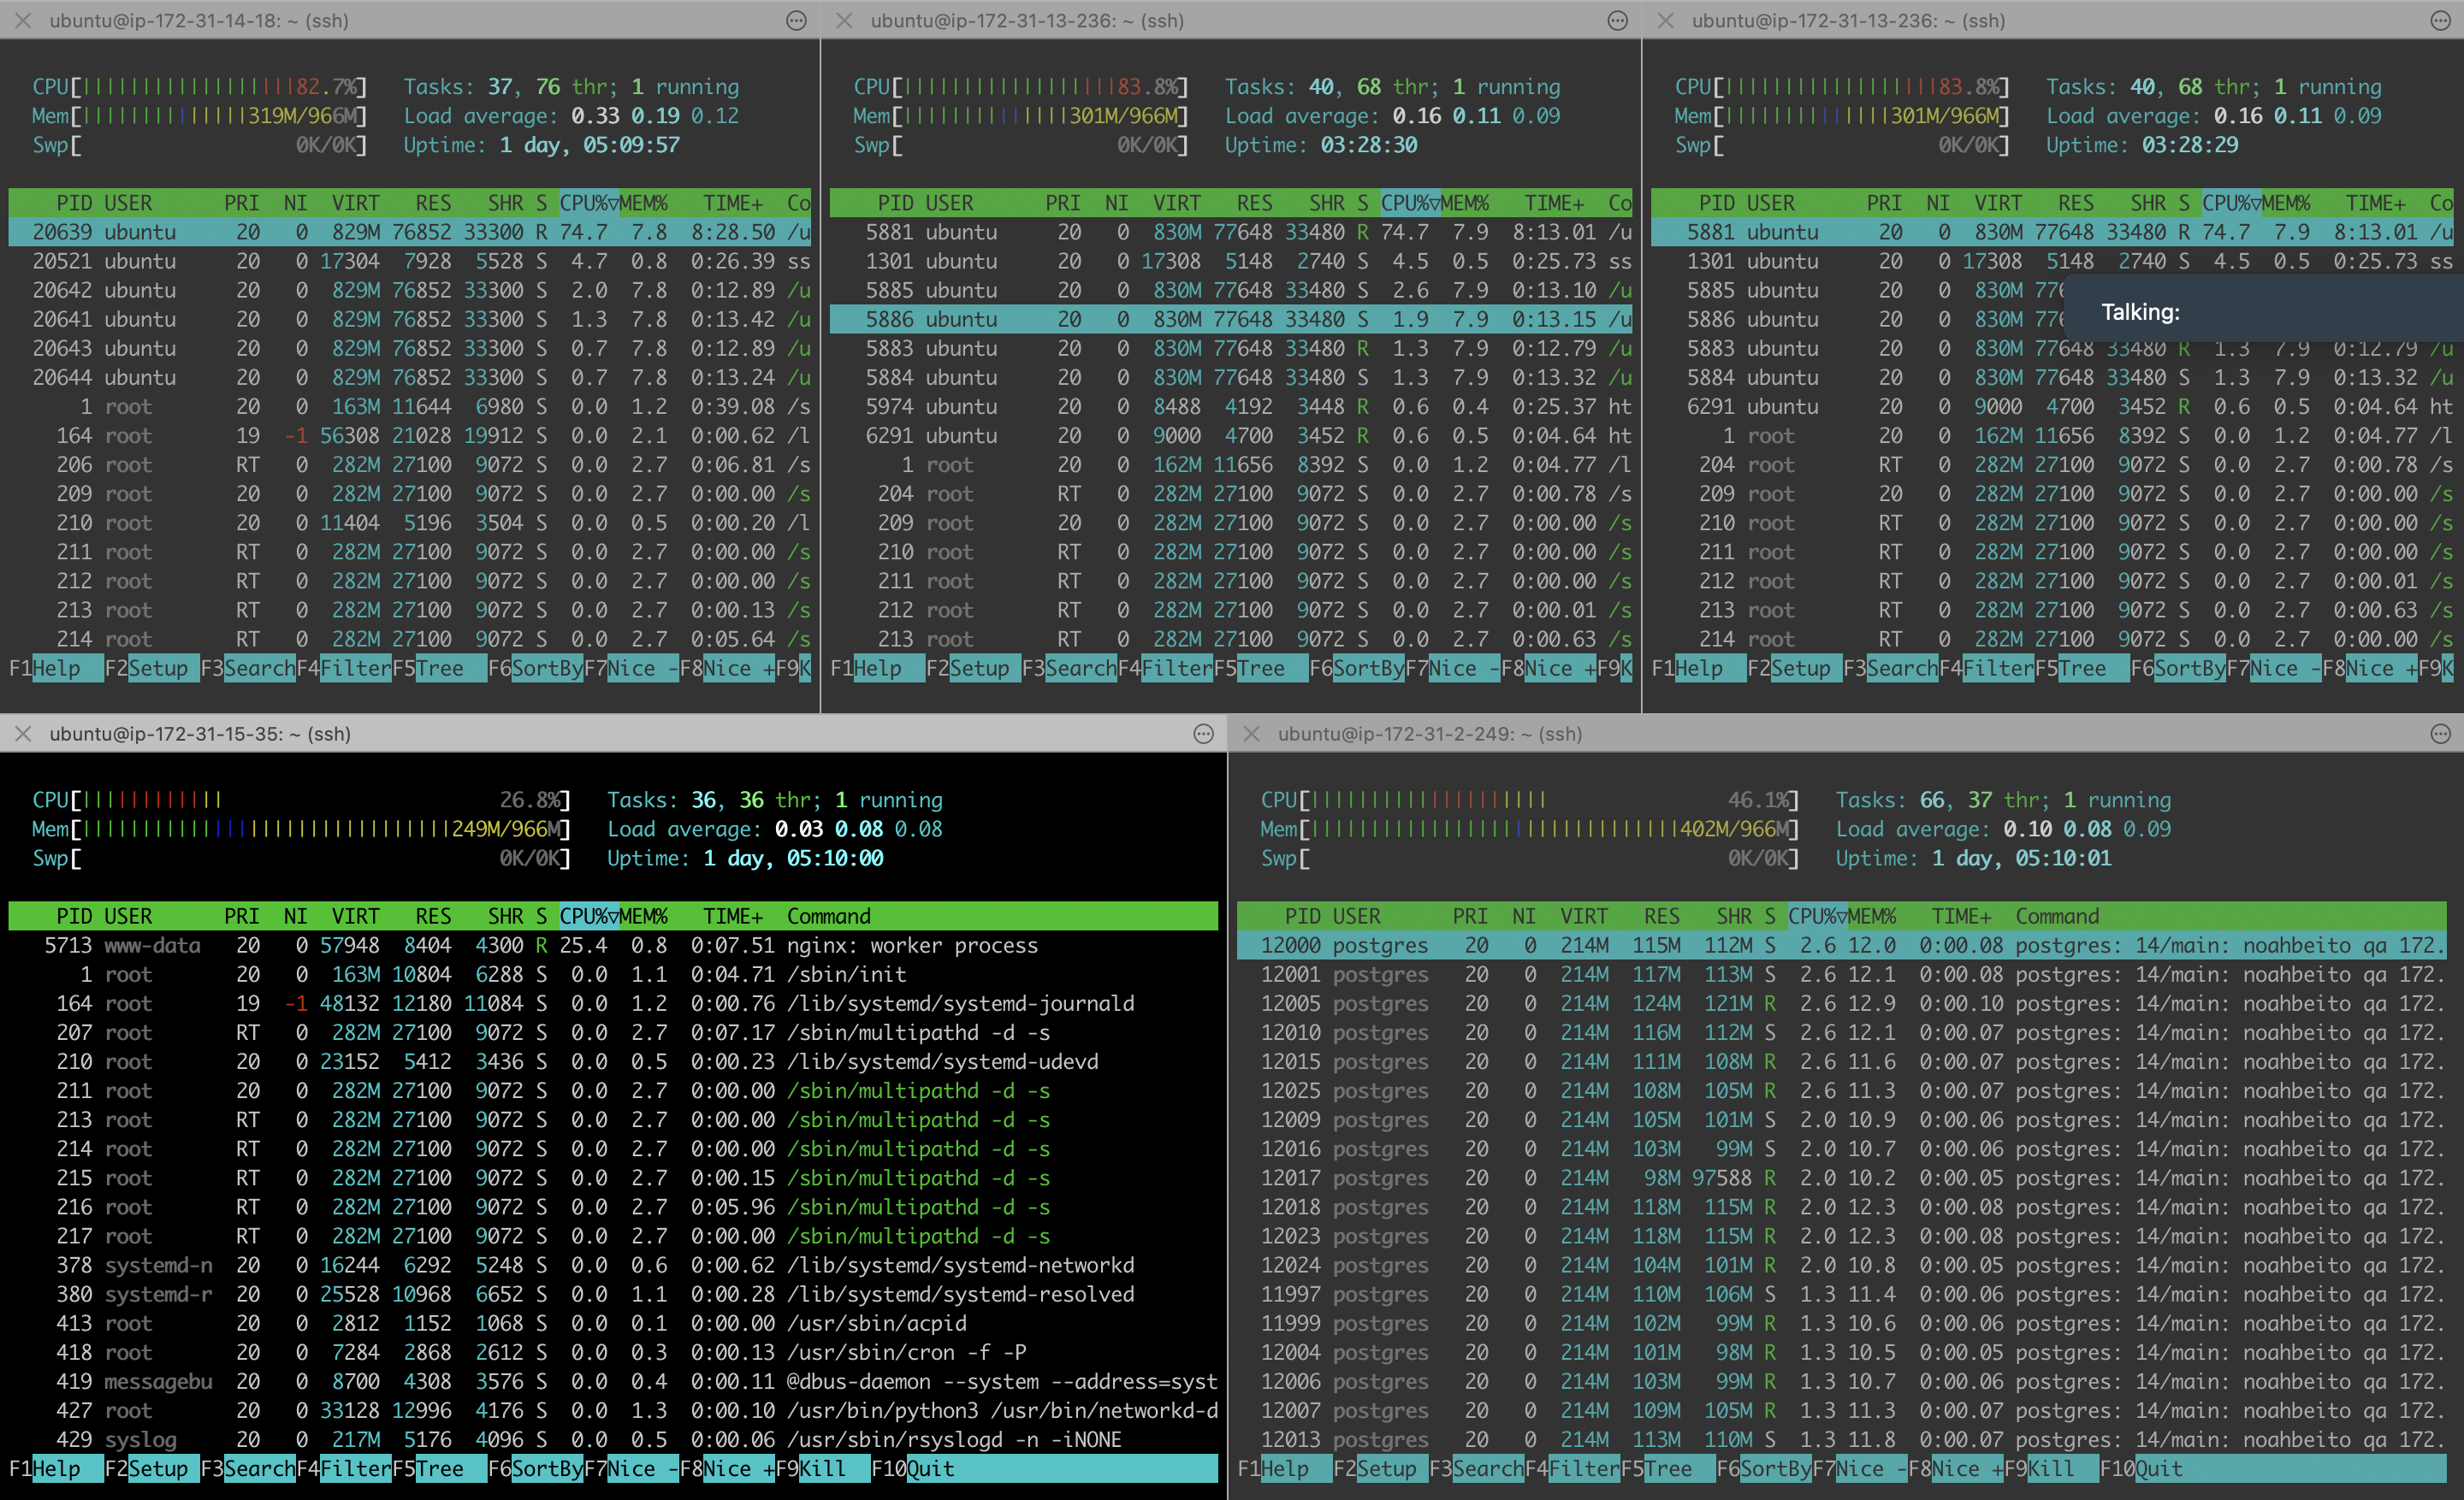Click MEM% column header in postgres pane
Image resolution: width=2464 pixels, height=1500 pixels.
tap(1871, 917)
